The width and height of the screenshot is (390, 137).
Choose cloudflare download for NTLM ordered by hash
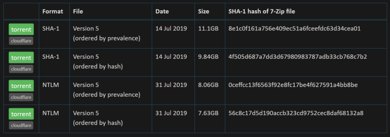coord(21,125)
